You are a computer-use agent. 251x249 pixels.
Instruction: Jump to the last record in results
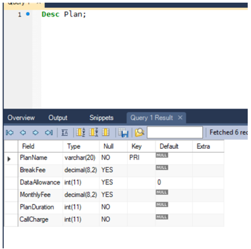coord(49,132)
